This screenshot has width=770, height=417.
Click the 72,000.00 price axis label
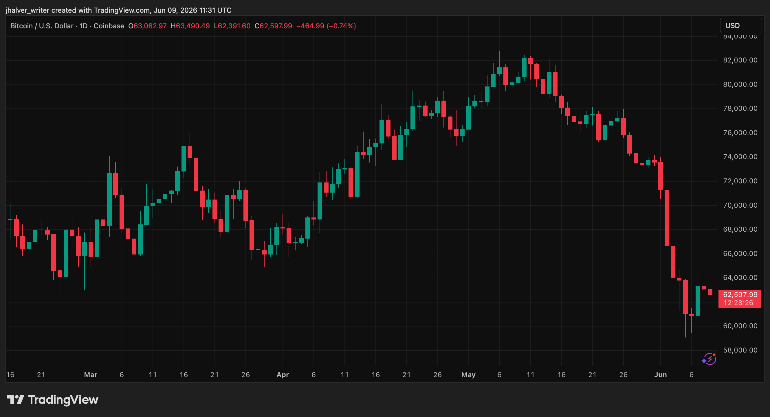(740, 181)
